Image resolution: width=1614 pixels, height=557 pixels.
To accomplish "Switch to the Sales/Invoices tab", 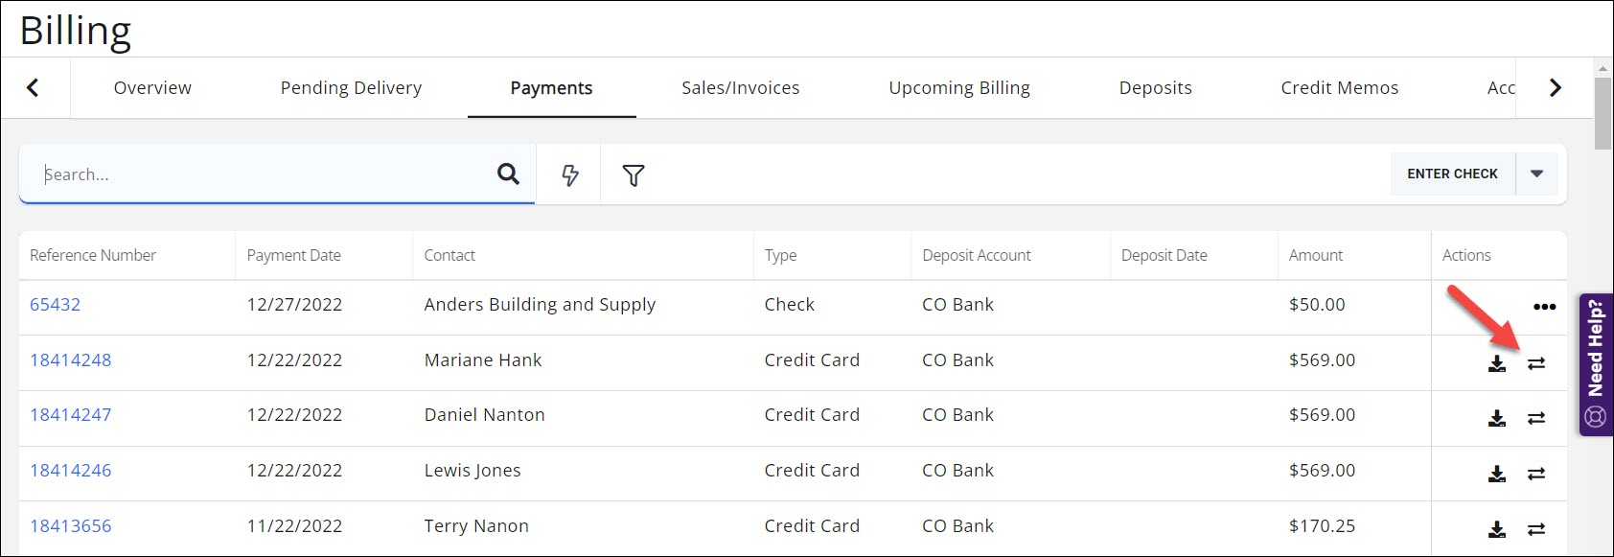I will (x=740, y=88).
